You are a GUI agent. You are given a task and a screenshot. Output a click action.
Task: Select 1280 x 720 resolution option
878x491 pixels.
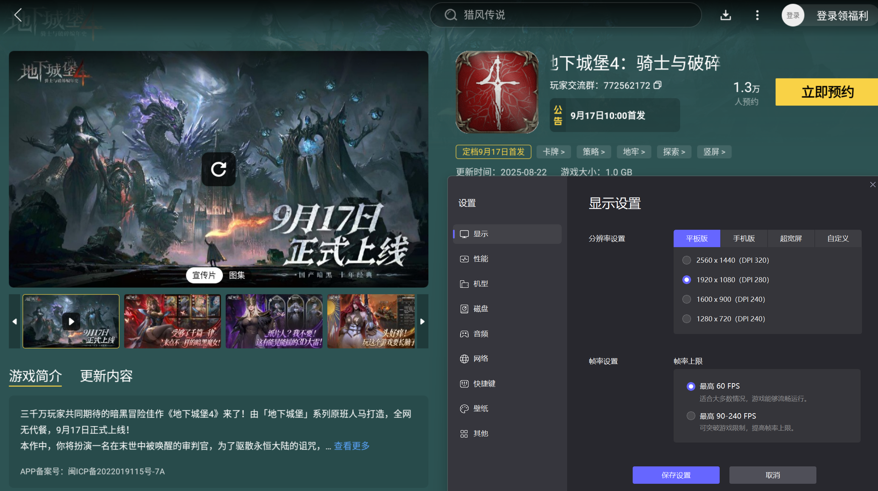click(686, 319)
